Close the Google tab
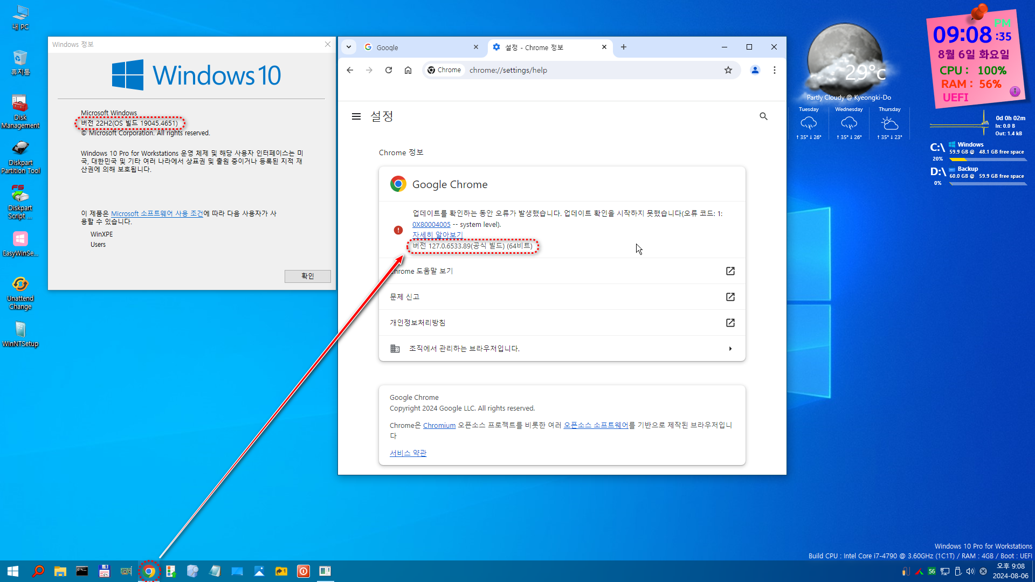 coord(476,47)
